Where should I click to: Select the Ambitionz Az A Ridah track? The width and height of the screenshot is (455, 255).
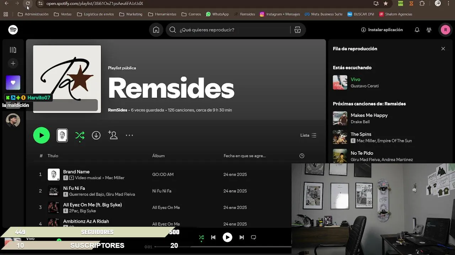click(x=86, y=221)
